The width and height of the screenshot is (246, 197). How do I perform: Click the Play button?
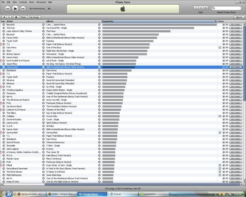pyautogui.click(x=15, y=9)
